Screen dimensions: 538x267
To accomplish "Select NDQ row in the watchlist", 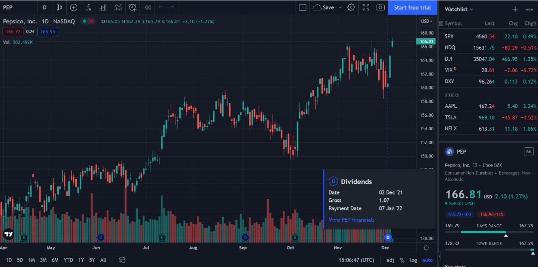I will (x=489, y=48).
